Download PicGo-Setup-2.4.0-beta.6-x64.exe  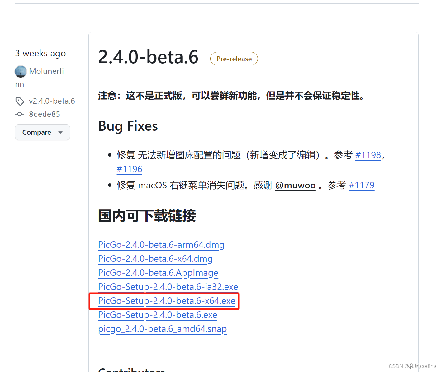coord(166,301)
